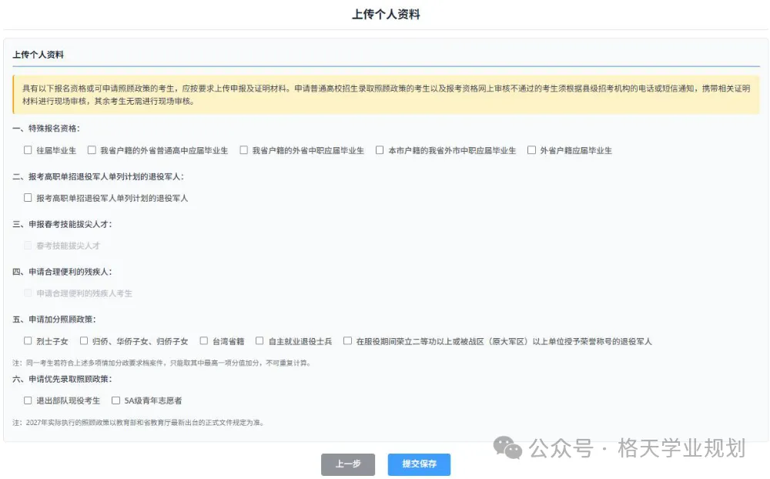Click the 一、特殊报名资格 heading

click(46, 129)
